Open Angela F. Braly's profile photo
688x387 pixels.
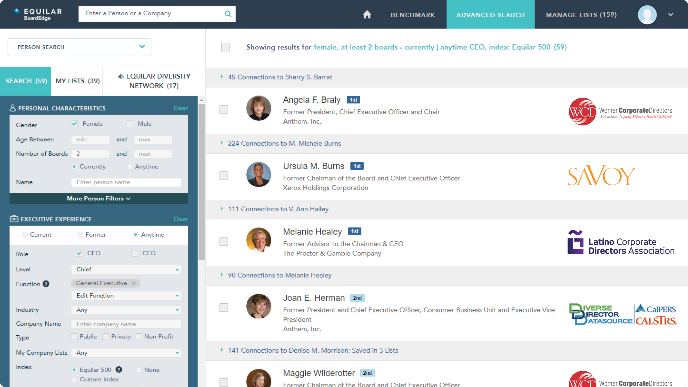258,108
